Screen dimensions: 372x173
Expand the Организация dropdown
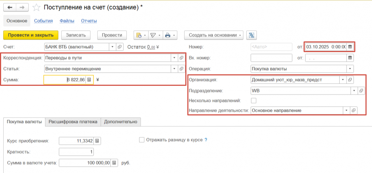point(343,80)
